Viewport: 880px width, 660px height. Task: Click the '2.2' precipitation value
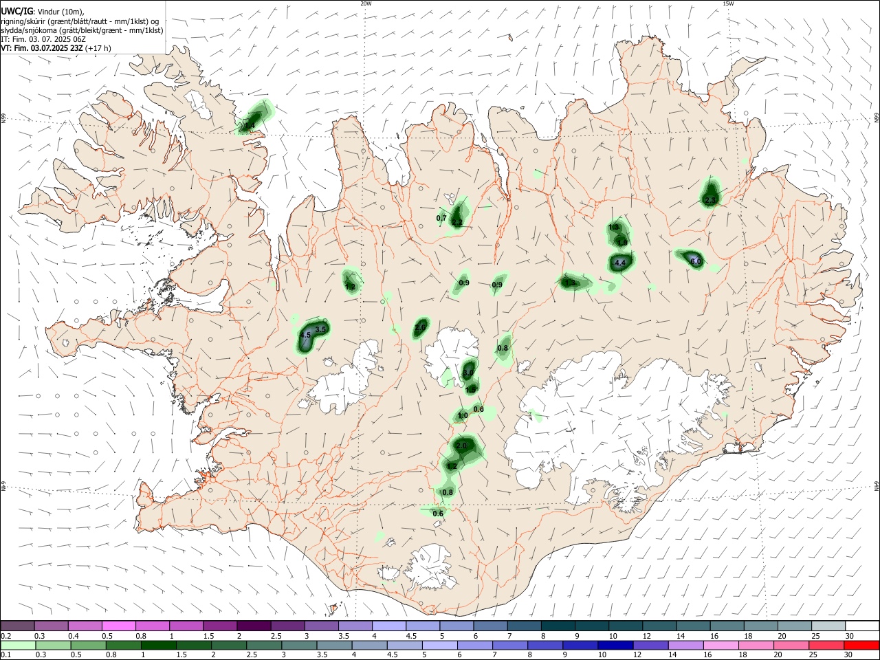[x=456, y=223]
